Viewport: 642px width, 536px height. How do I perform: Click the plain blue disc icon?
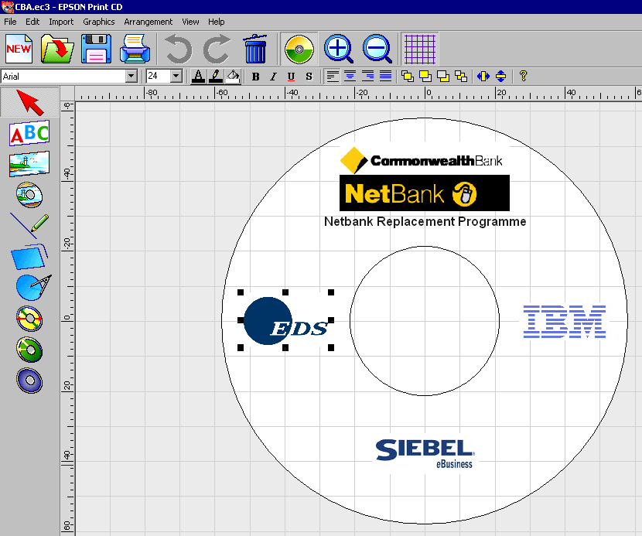pos(29,381)
